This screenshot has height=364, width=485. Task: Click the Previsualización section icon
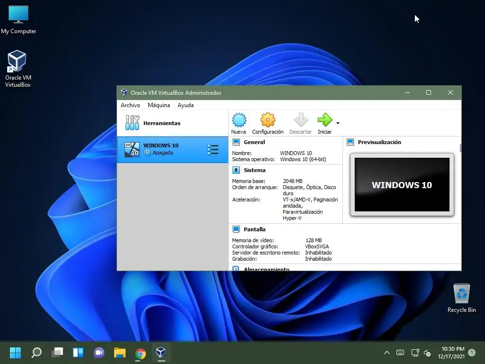click(x=350, y=142)
